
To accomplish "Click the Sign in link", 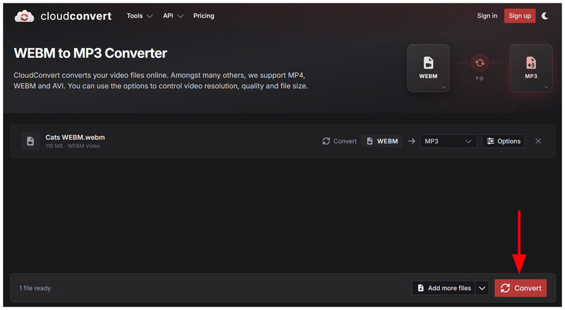I will pyautogui.click(x=487, y=16).
